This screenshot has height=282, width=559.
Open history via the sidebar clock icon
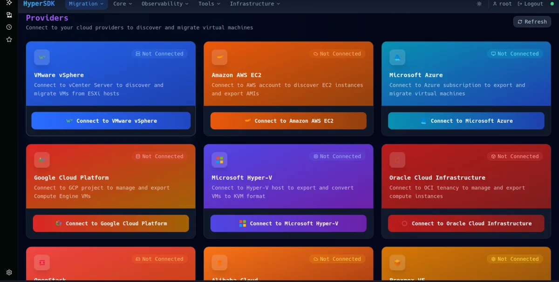[x=8, y=27]
